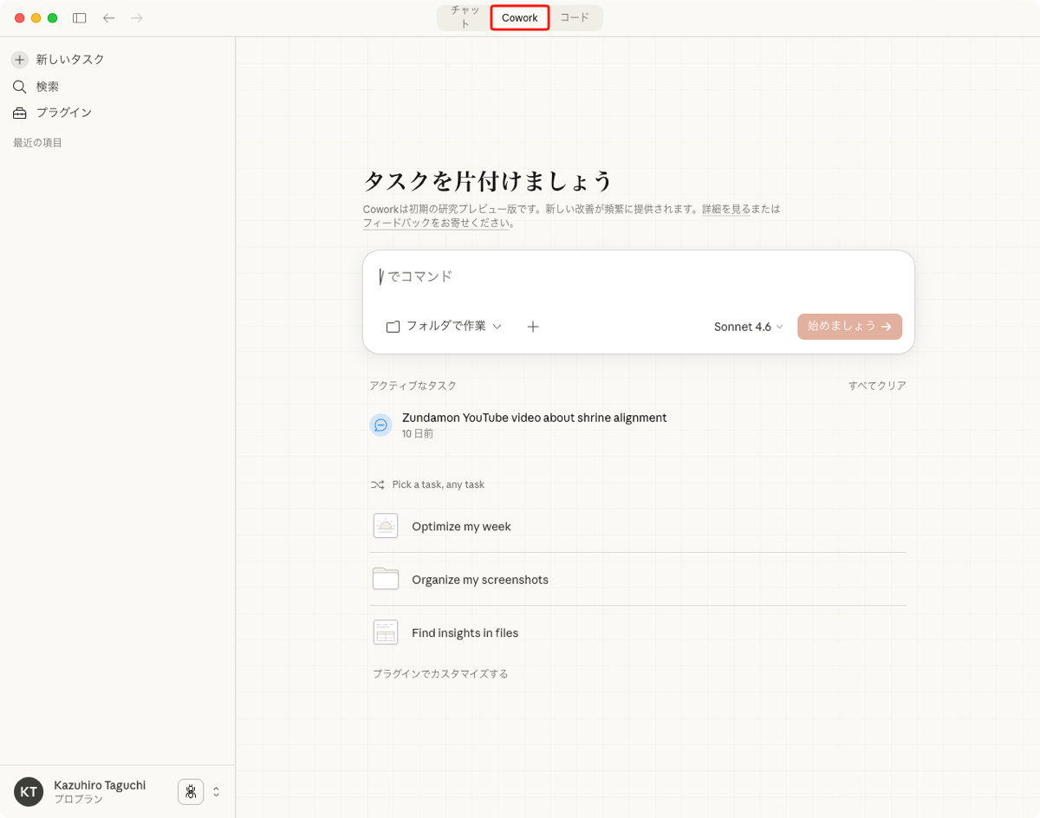This screenshot has height=818, width=1040.
Task: Click the Pick a task, any task label
Action: coord(438,484)
